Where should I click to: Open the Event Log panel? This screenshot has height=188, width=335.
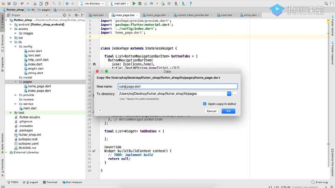coord(321,182)
